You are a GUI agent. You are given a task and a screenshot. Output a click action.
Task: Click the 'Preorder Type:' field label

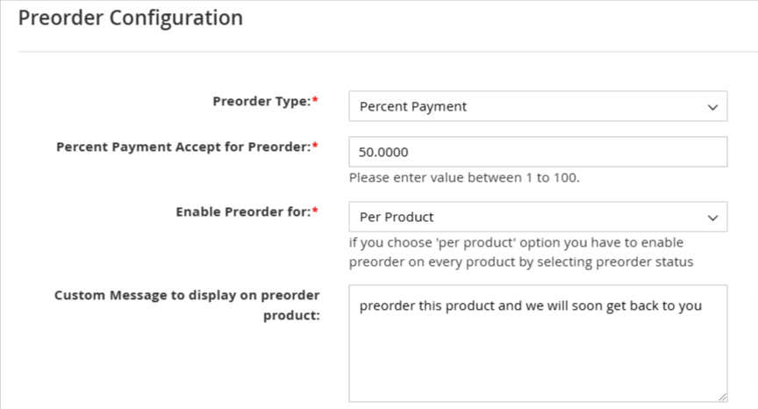click(261, 101)
